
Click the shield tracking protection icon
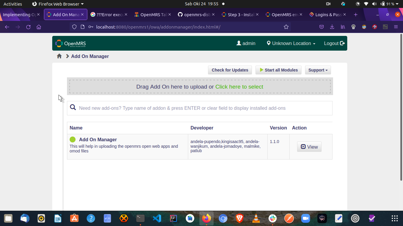74,27
